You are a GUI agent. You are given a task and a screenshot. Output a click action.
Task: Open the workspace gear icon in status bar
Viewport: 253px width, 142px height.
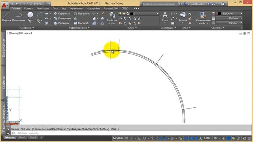tap(215, 138)
